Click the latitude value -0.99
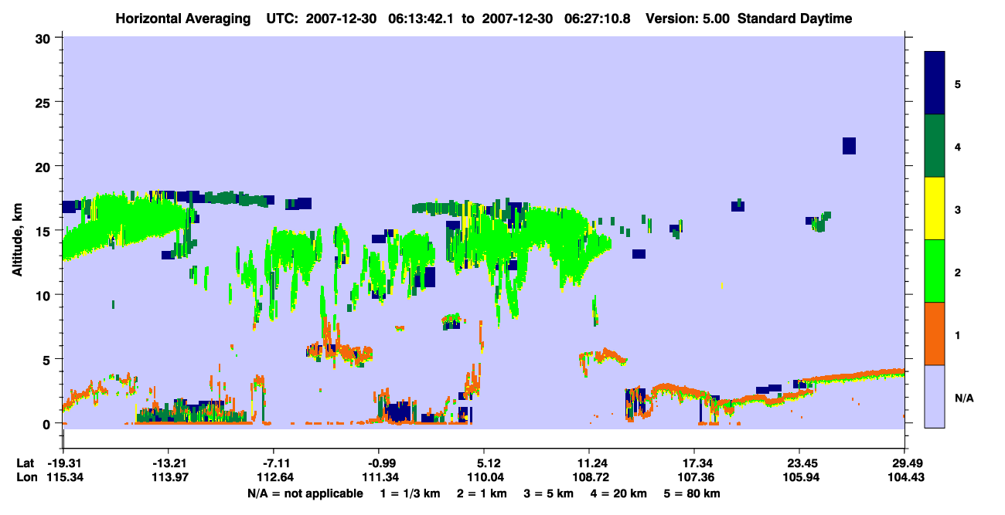Screen dimensions: 1005x515 (x=379, y=463)
